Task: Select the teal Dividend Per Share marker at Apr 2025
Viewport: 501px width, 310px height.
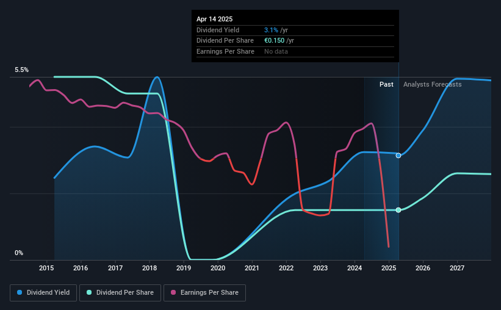Action: tap(398, 210)
